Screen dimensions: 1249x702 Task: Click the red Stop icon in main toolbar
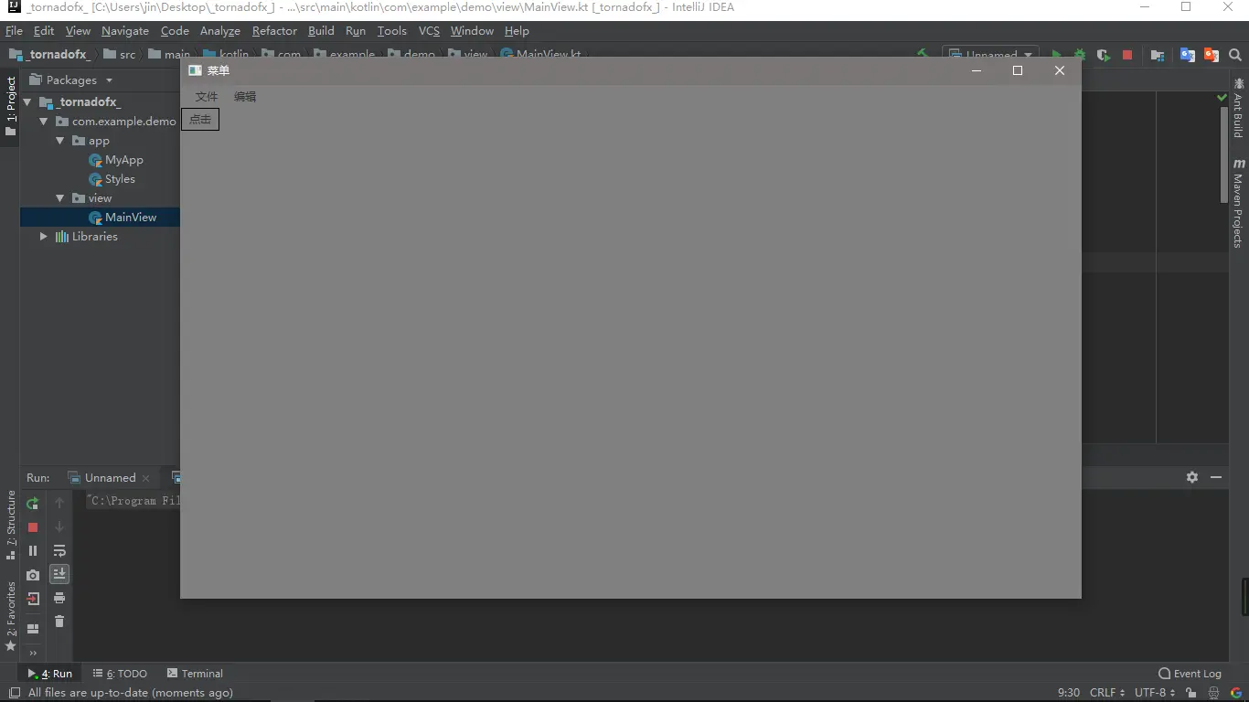[x=1127, y=55]
